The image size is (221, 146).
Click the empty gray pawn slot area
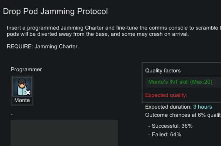[x=64, y=133]
